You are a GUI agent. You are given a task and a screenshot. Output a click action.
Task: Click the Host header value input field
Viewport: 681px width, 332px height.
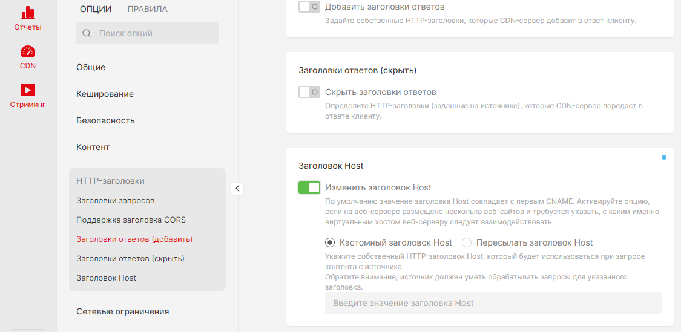(x=493, y=303)
